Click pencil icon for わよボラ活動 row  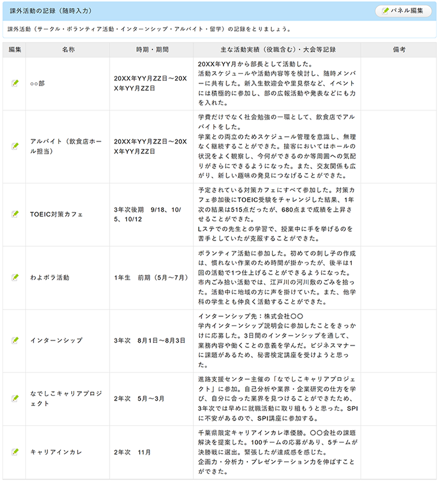[x=15, y=277]
